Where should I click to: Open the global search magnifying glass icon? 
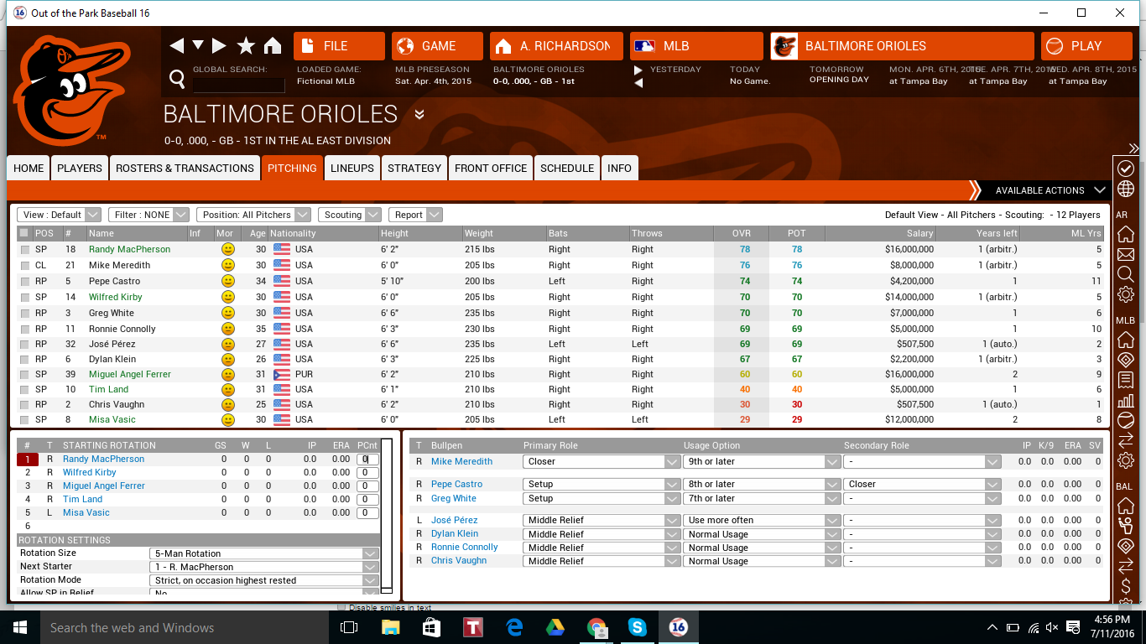pyautogui.click(x=177, y=76)
